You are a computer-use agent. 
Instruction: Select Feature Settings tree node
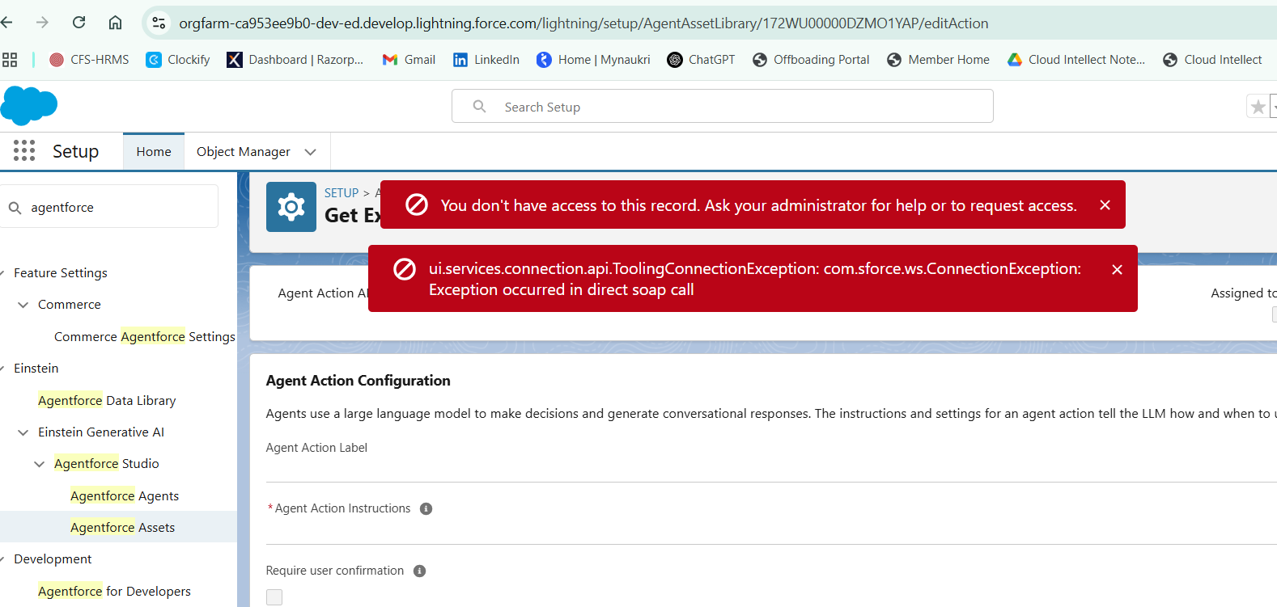point(61,273)
